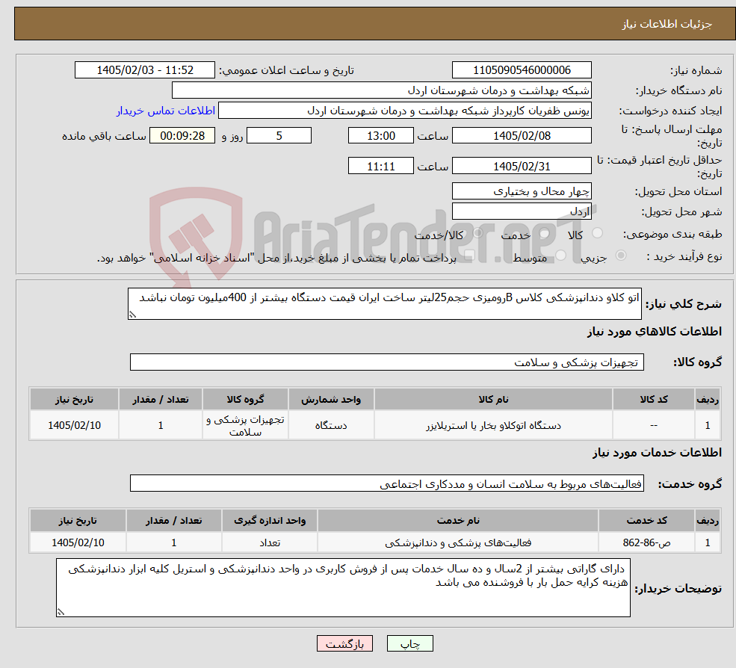Click the کد خدمت column header
This screenshot has height=668, width=736.
pos(647,520)
